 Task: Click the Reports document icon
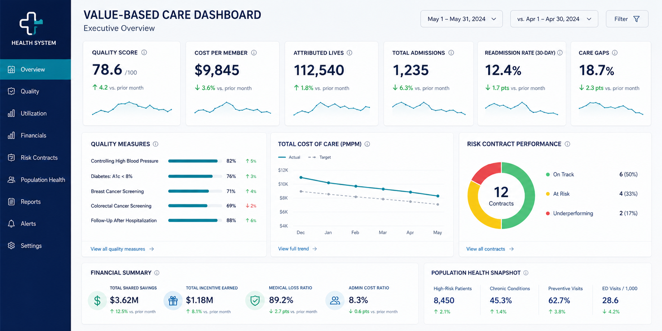pos(11,202)
